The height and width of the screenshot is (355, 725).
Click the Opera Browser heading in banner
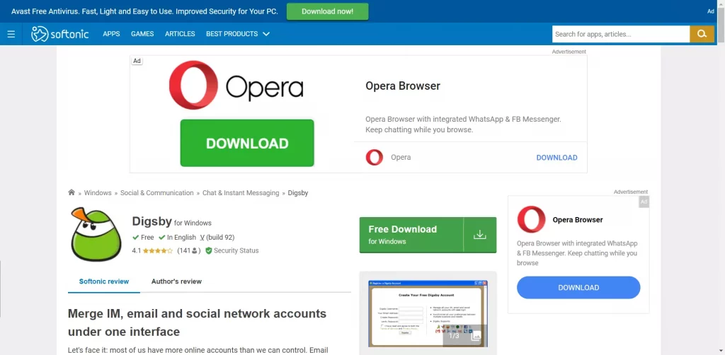(403, 86)
